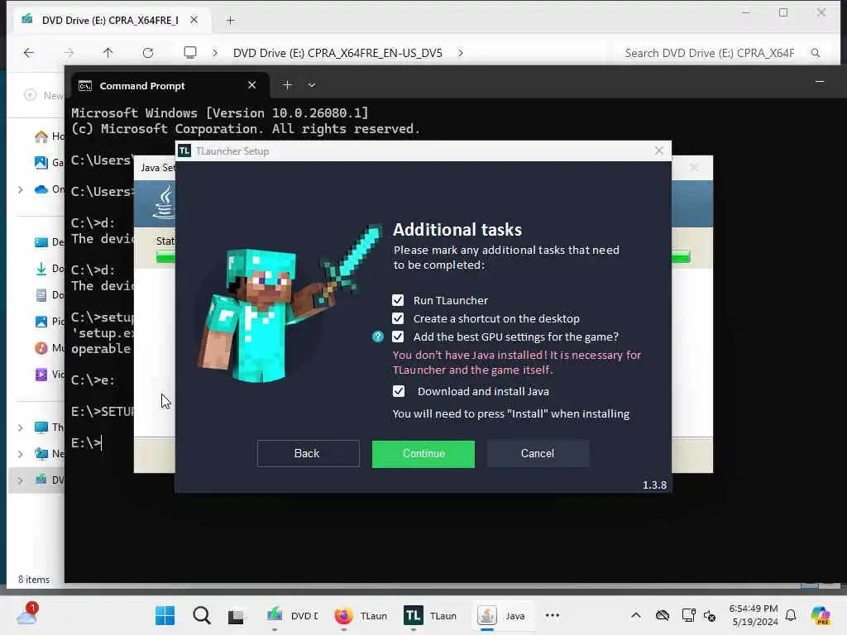Screen dimensions: 847x635
Task: Expand the This PC tree node
Action: coord(21,427)
